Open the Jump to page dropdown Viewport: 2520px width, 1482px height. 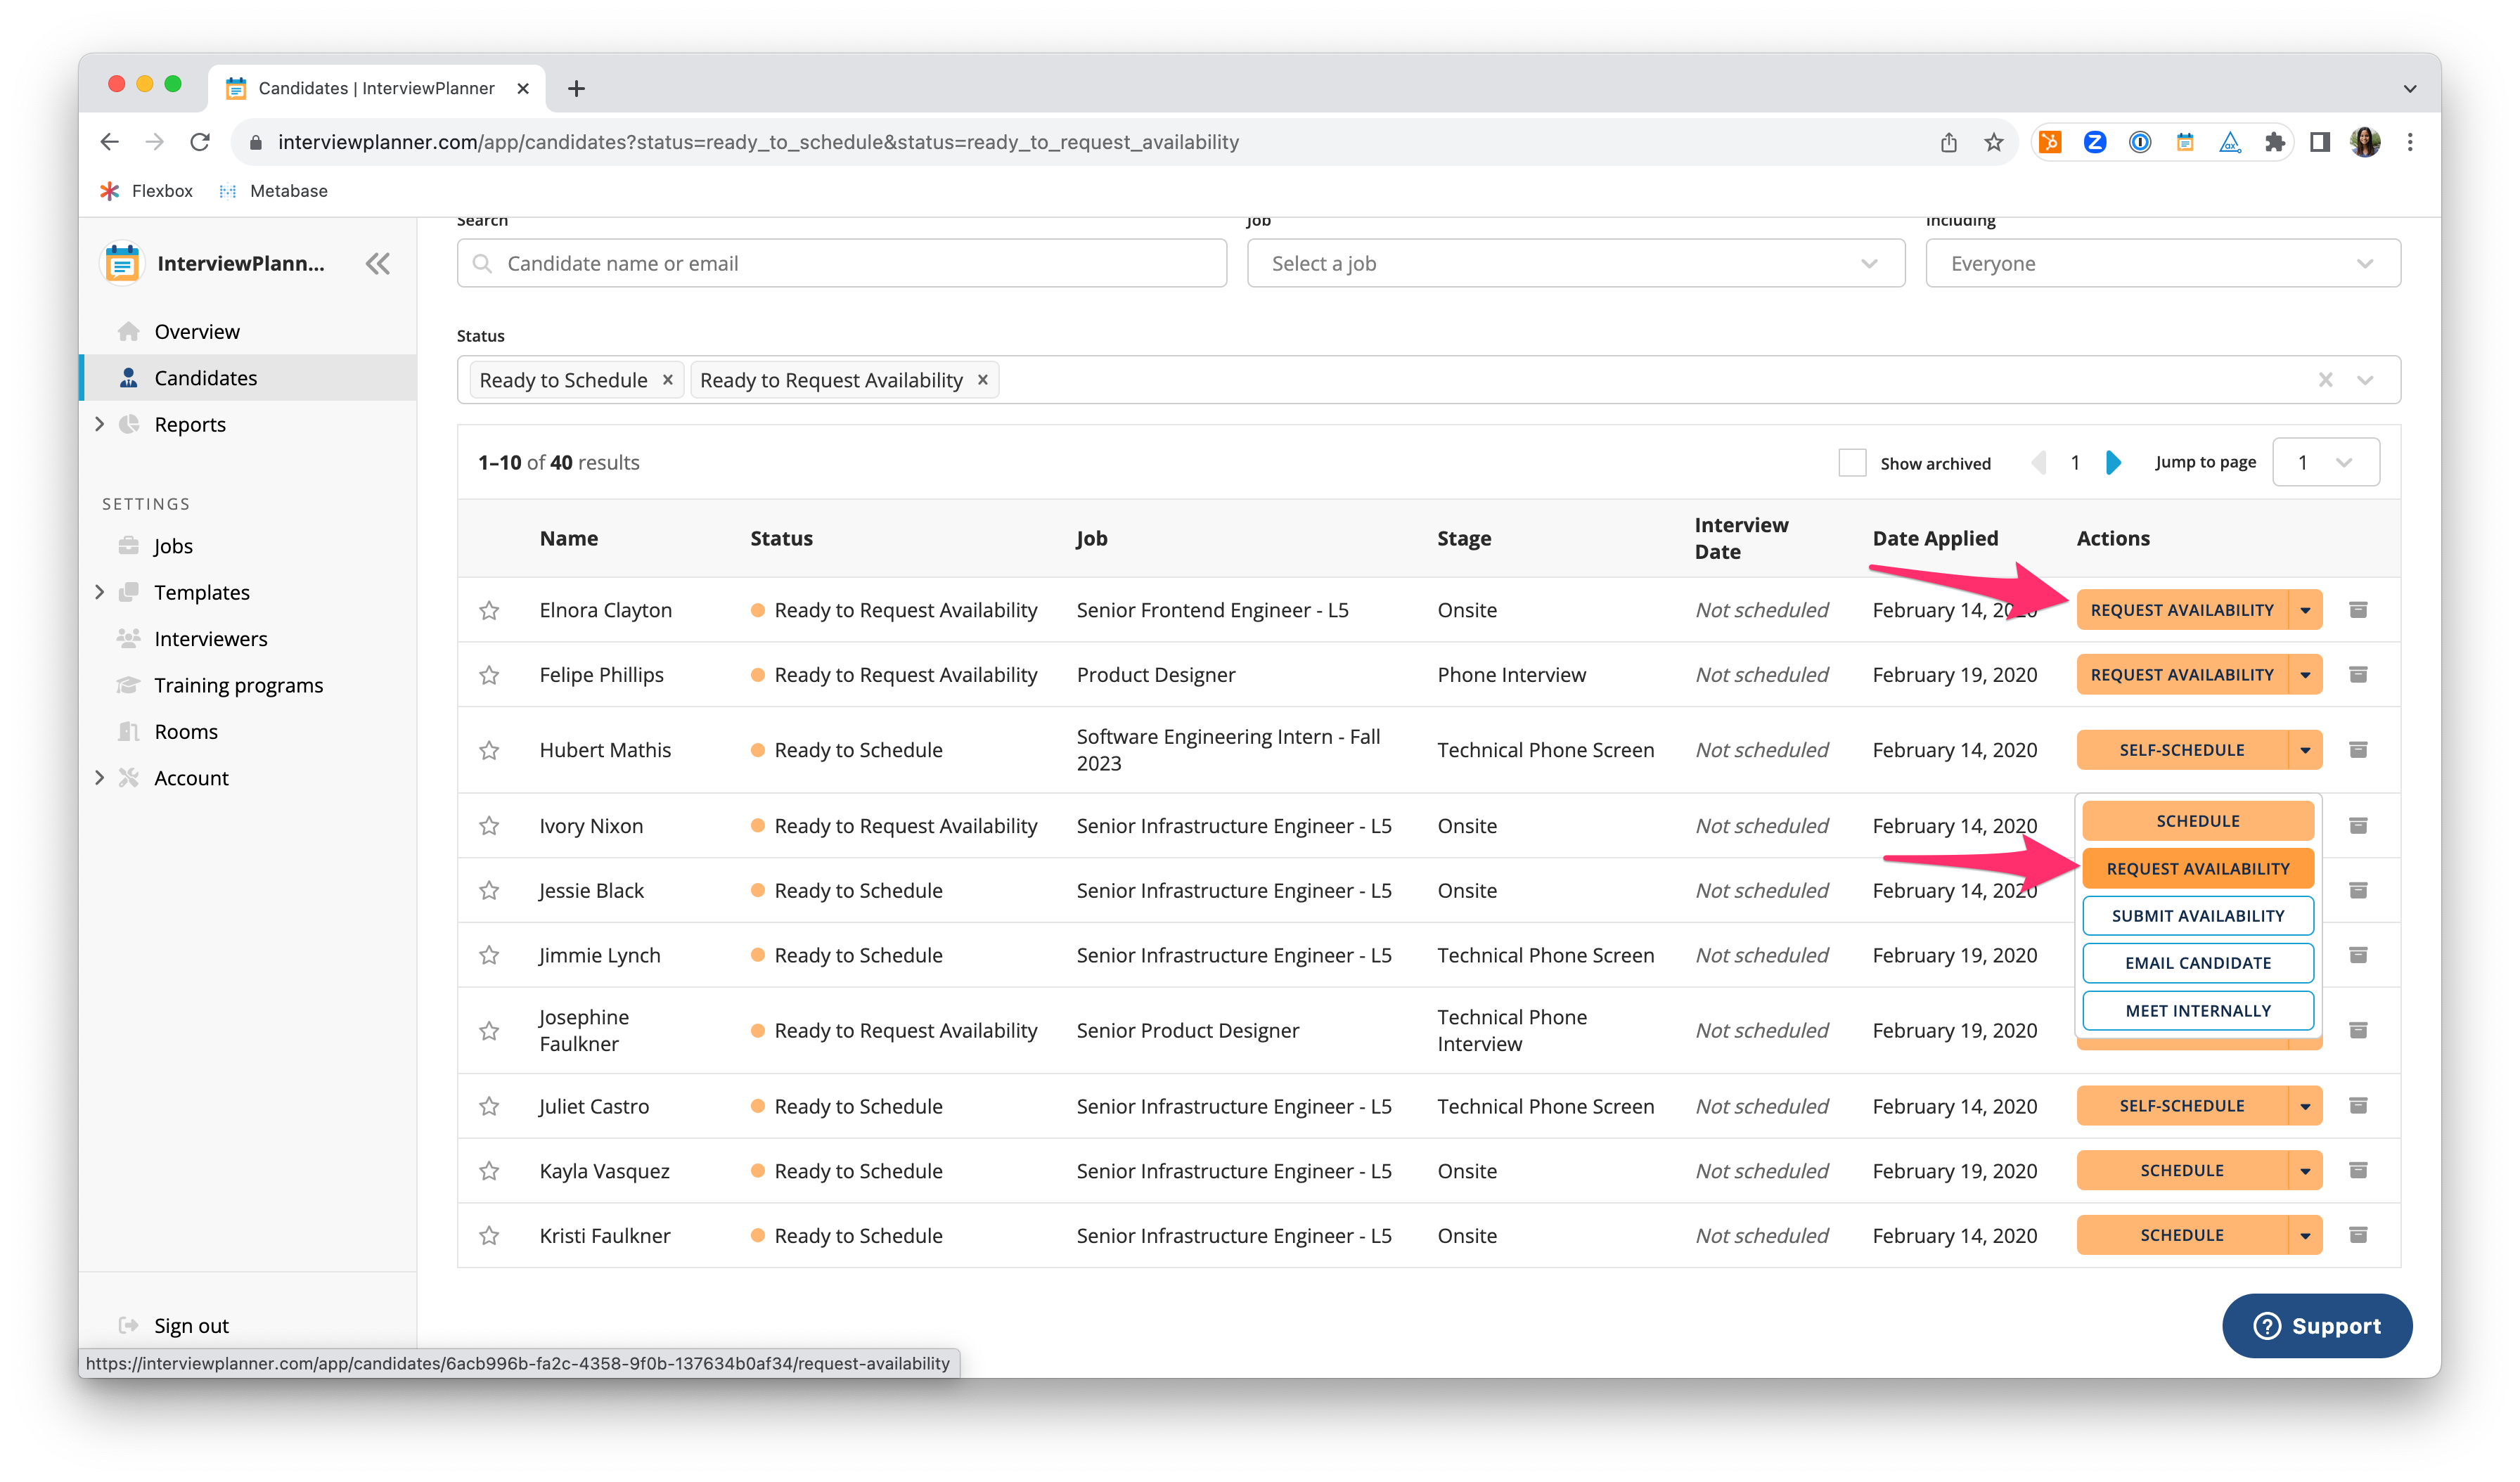click(2325, 462)
